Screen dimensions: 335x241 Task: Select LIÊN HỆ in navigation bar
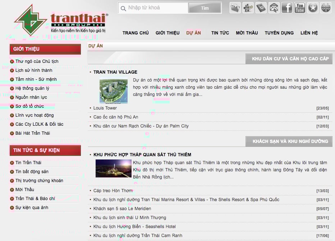[309, 33]
